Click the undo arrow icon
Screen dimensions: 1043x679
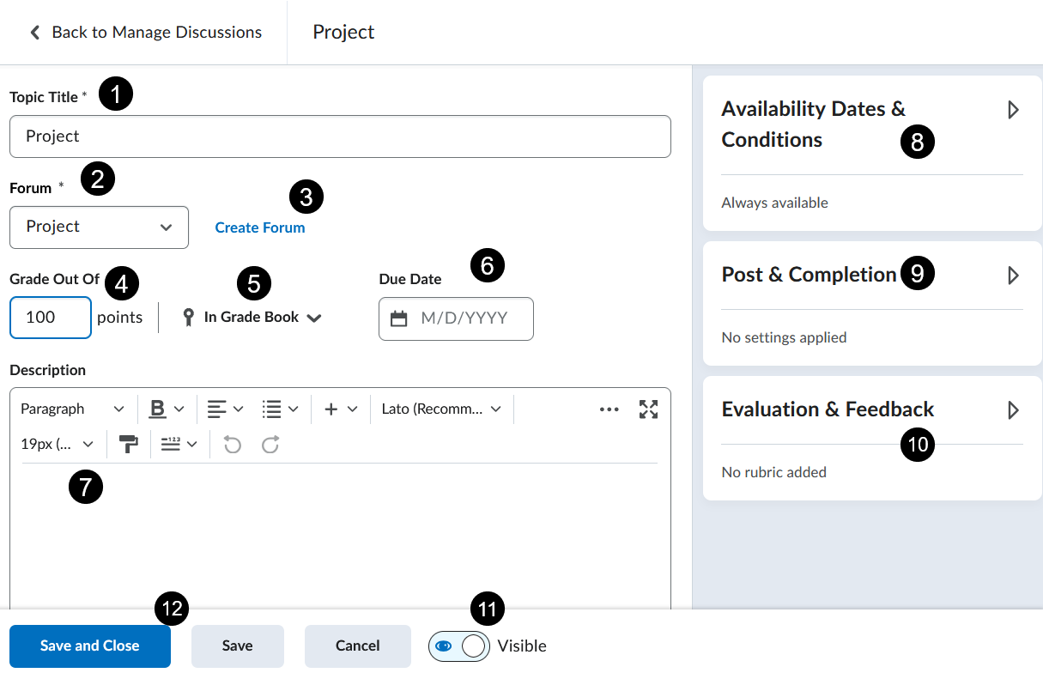tap(233, 445)
